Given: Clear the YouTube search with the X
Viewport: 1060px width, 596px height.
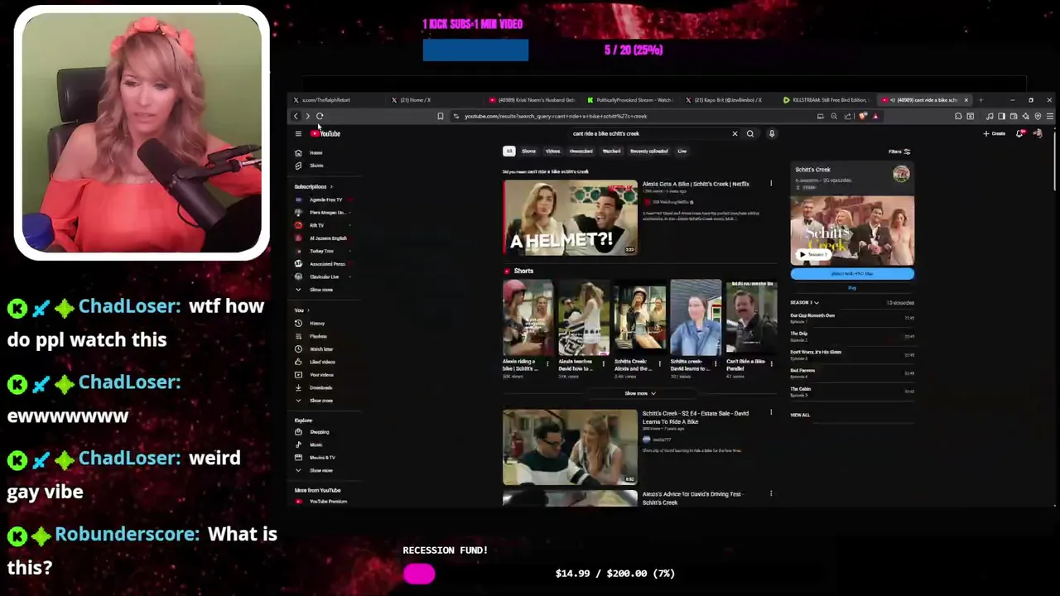Looking at the screenshot, I should [x=735, y=133].
